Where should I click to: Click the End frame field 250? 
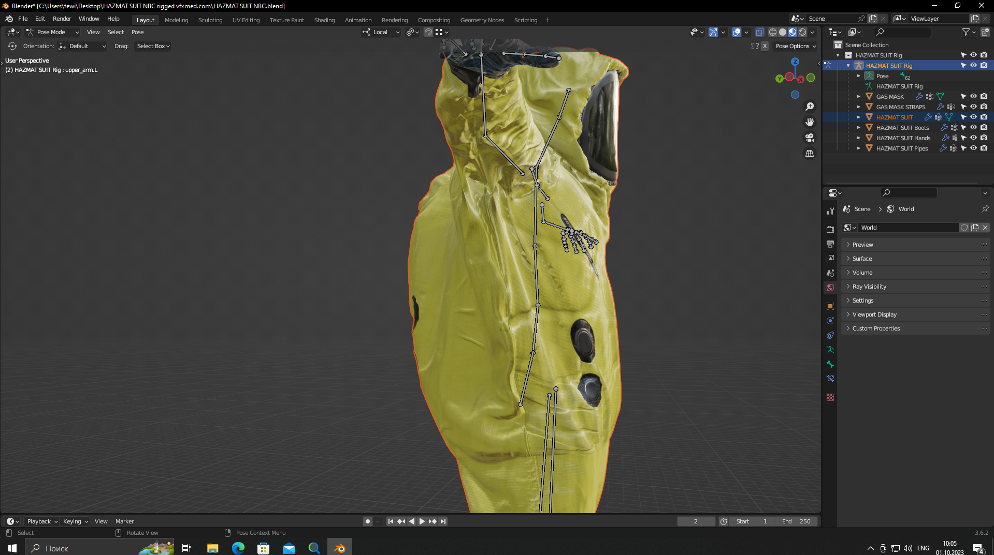[x=796, y=521]
